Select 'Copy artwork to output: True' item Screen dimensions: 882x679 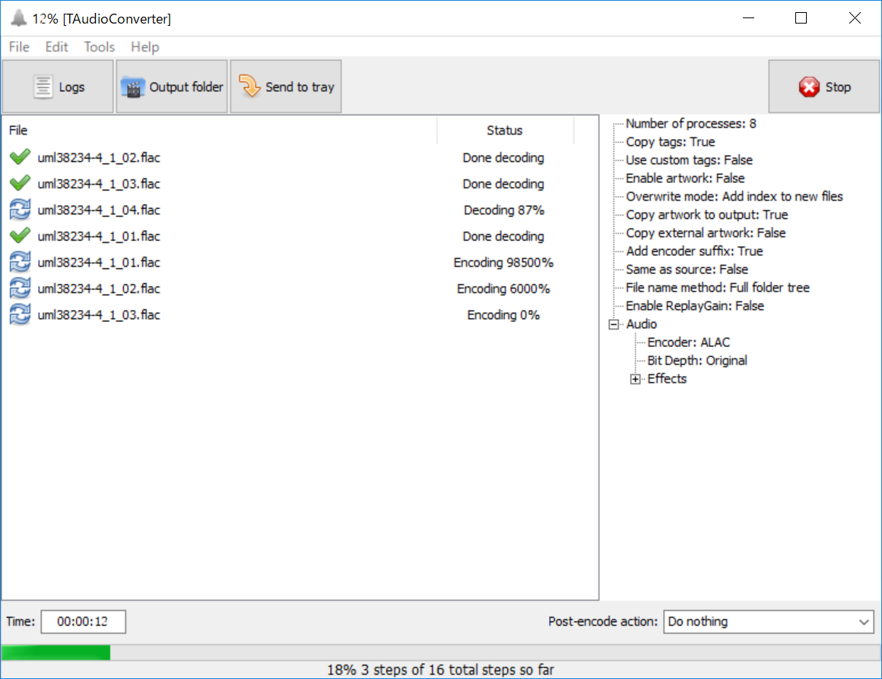coord(706,215)
